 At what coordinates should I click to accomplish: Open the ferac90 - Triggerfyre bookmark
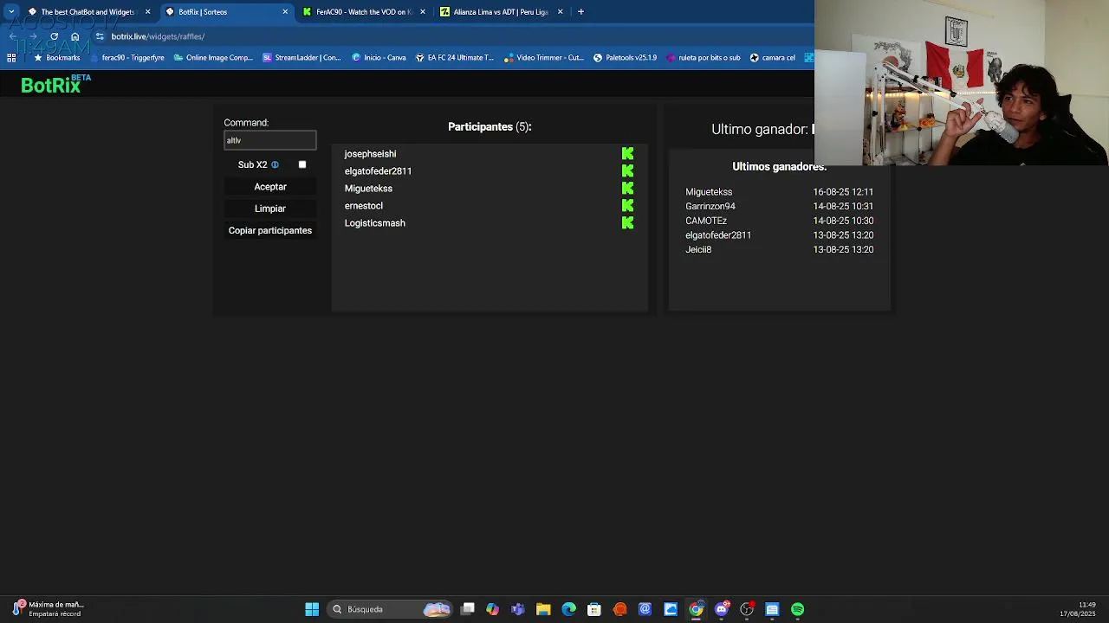pyautogui.click(x=127, y=58)
